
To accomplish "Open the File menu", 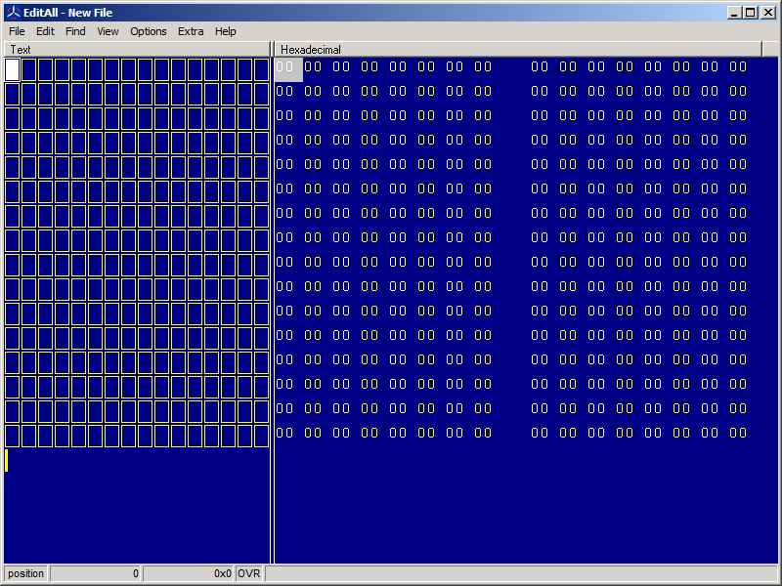I will [x=17, y=31].
